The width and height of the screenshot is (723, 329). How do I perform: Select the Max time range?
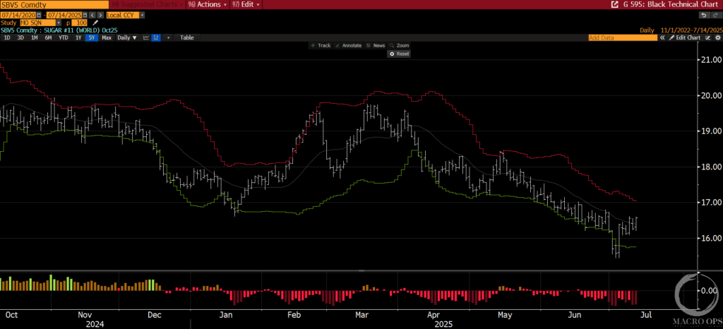tap(107, 38)
